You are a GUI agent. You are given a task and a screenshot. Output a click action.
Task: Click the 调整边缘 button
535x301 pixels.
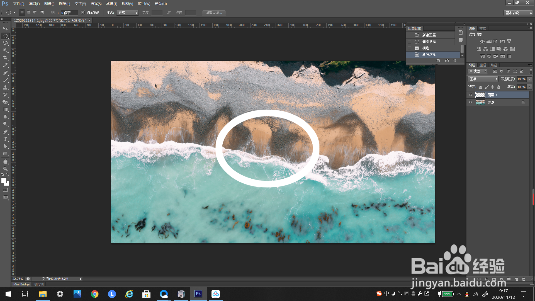(214, 13)
